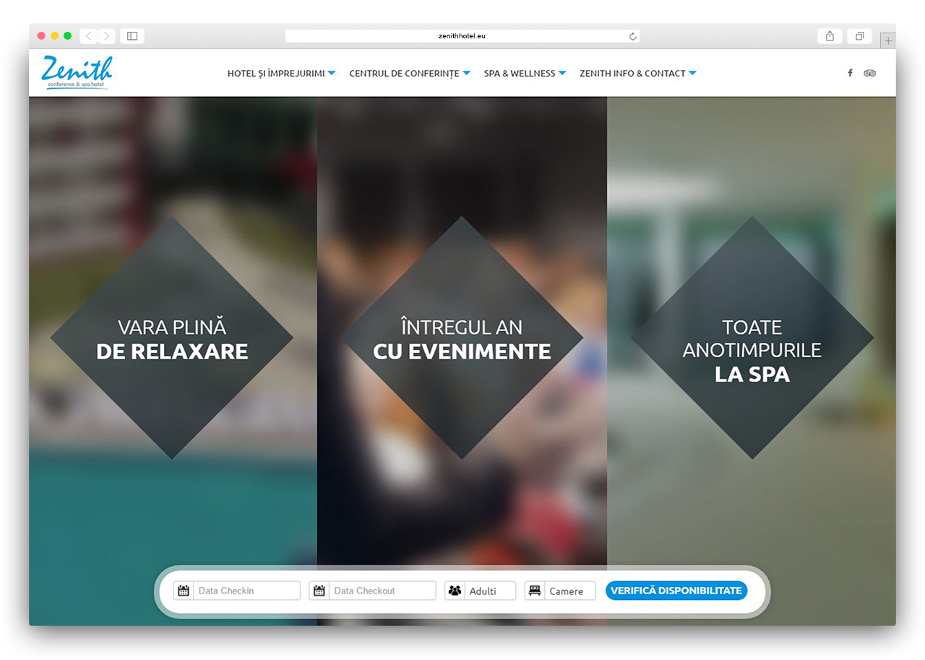Click the calendar icon beside Data Checkin
Viewport: 925px width, 660px height.
point(184,591)
